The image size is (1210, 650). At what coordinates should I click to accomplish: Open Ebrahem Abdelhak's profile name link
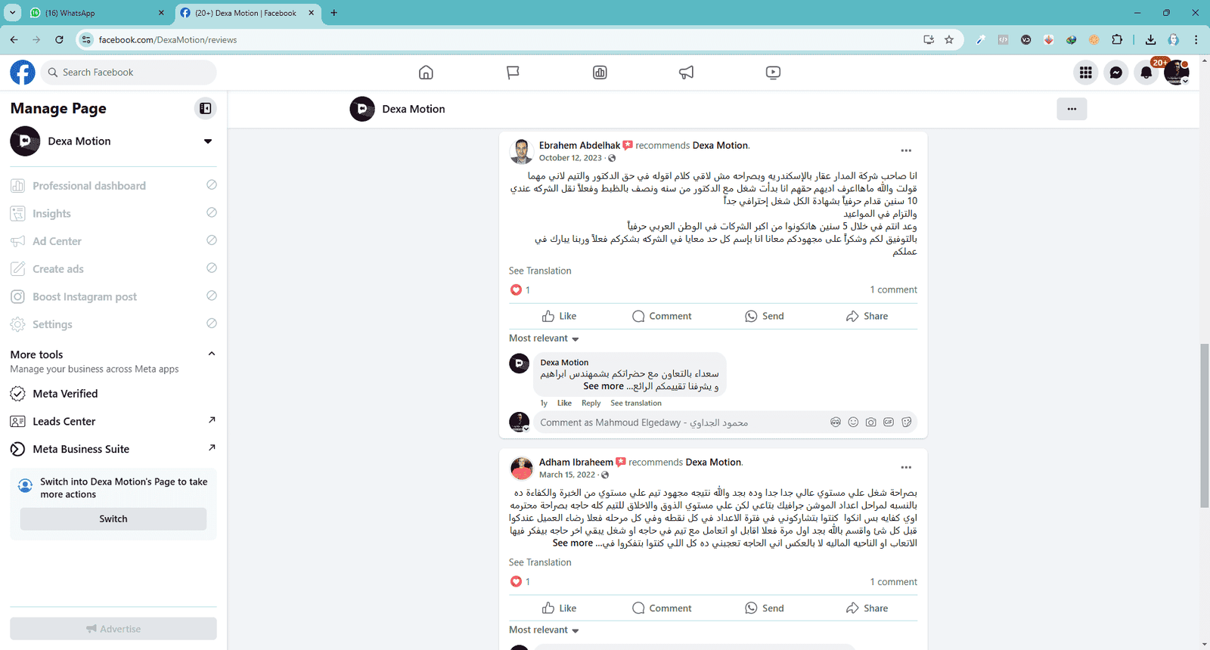pos(579,145)
